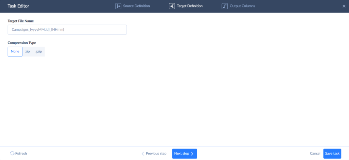Click the circular arrows Refresh icon
Image resolution: width=349 pixels, height=160 pixels.
coord(12,154)
